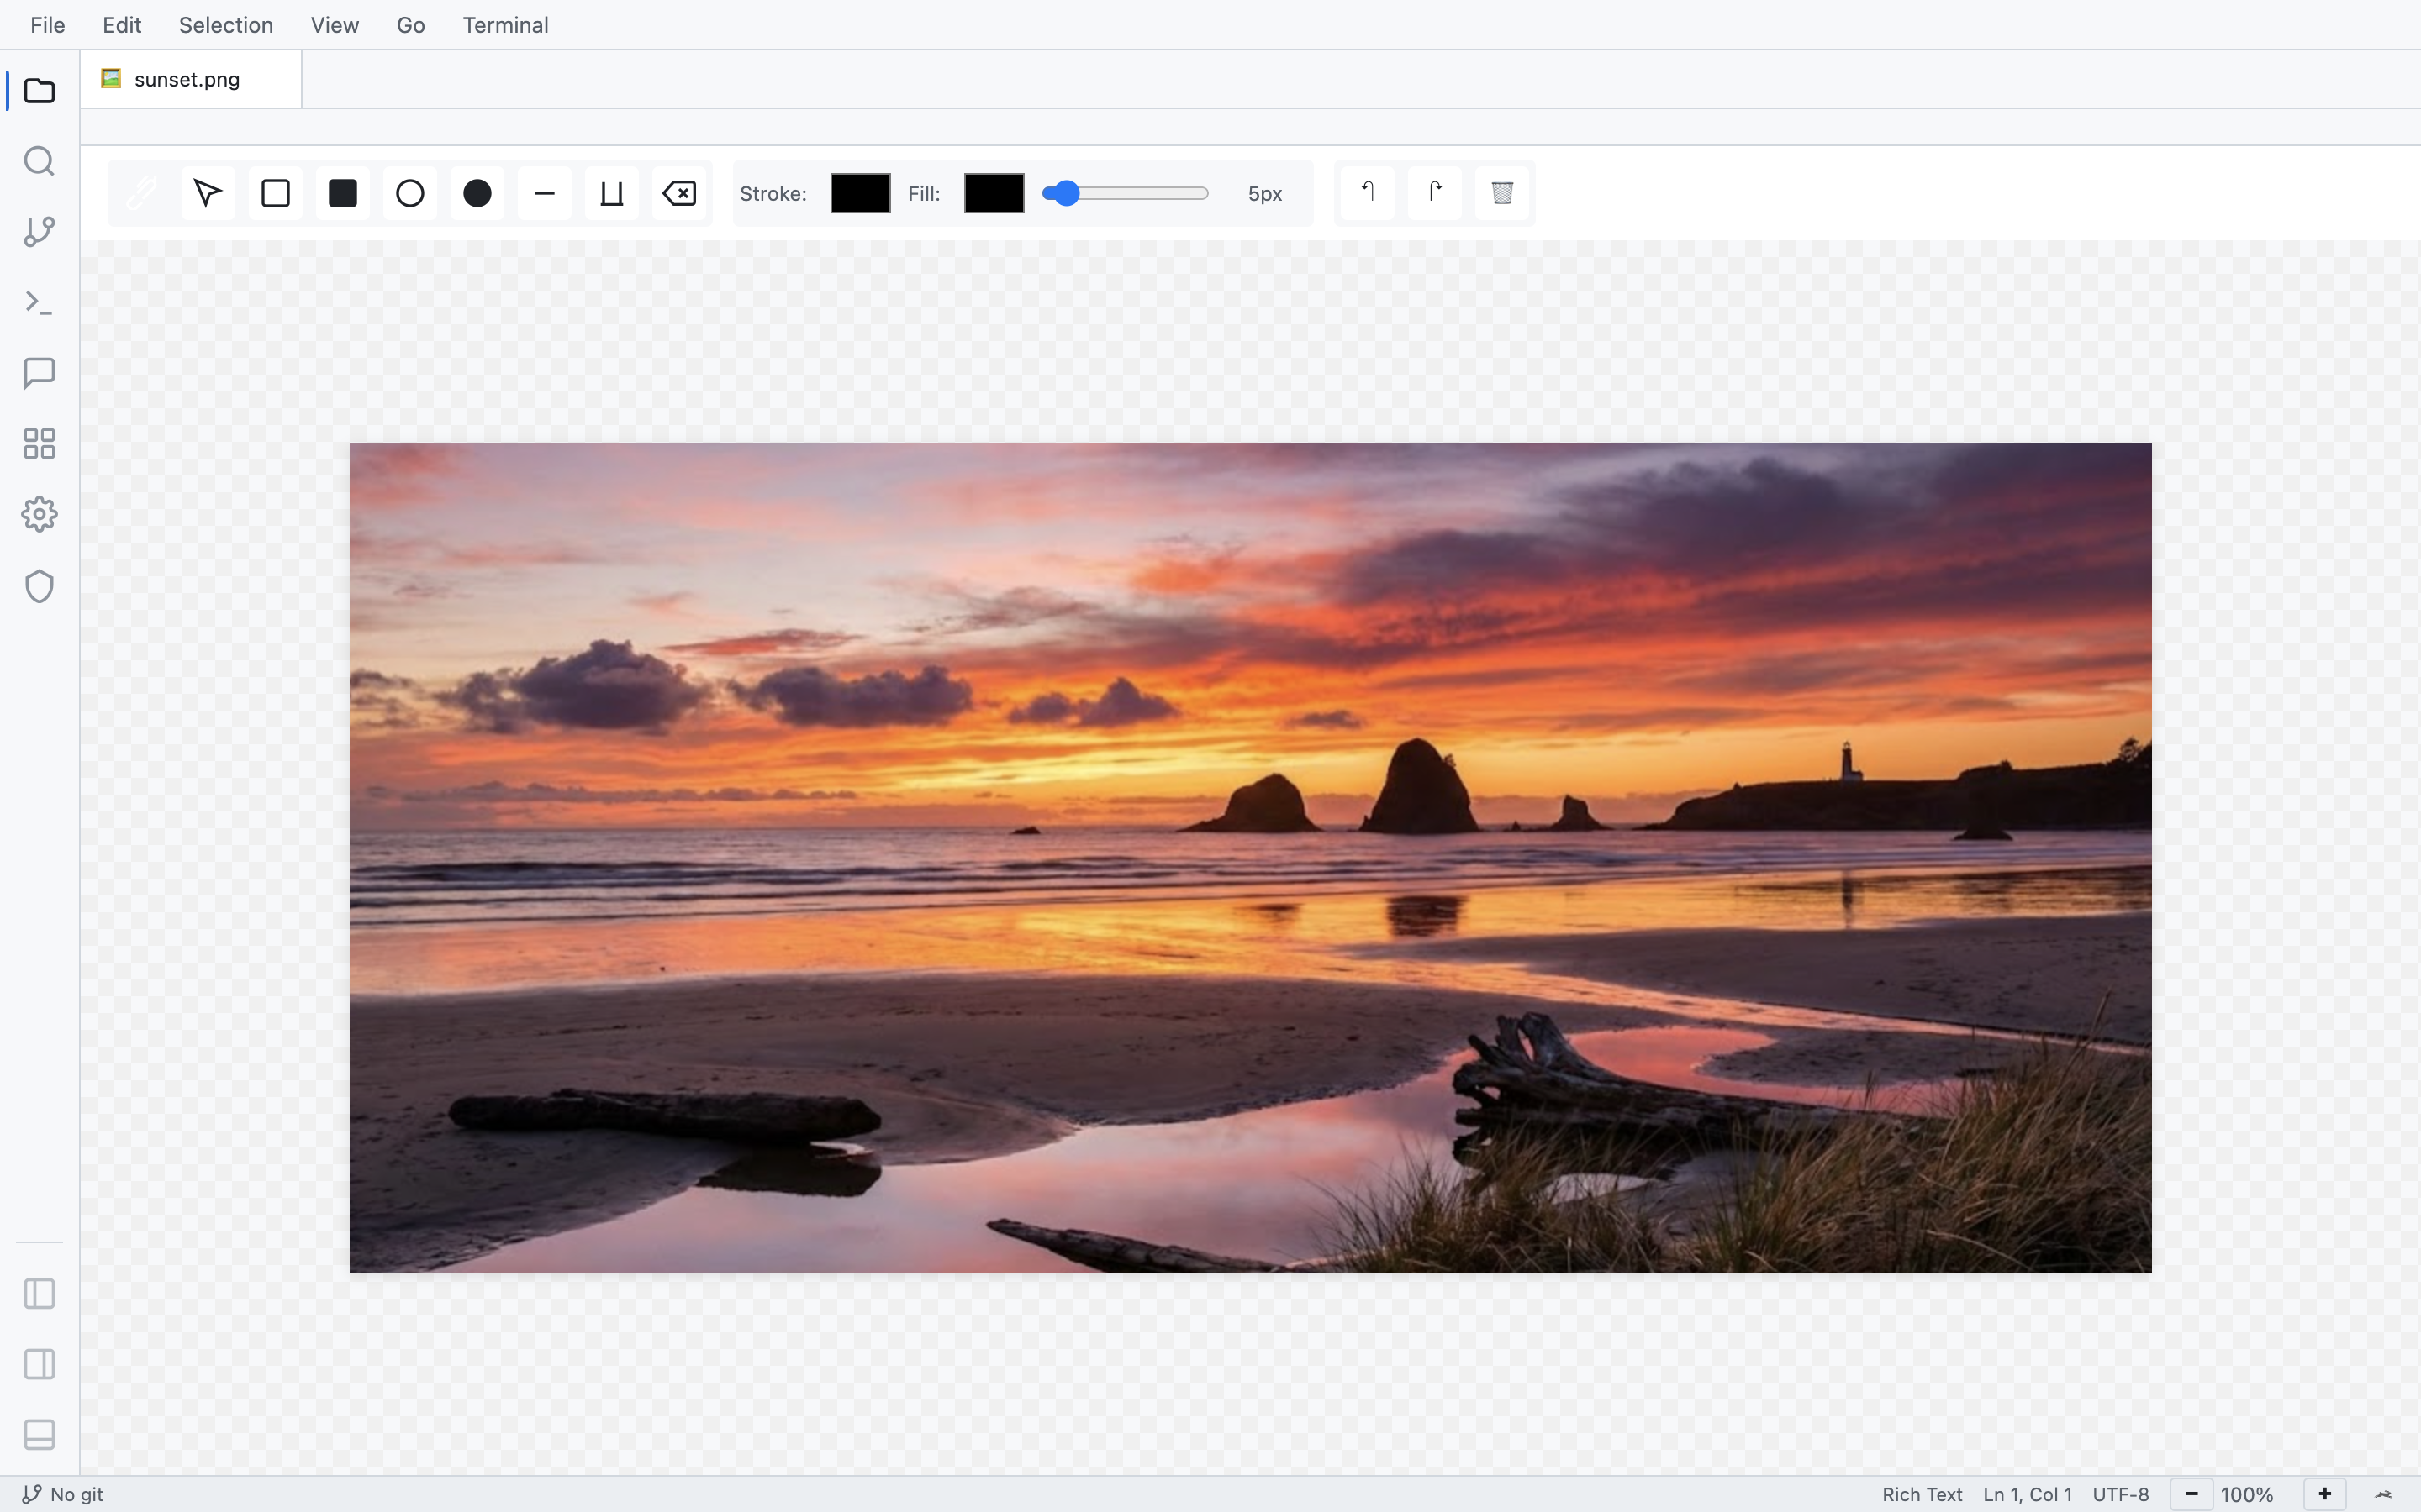
Task: Click the UTF-8 encoding indicator
Action: click(2119, 1493)
